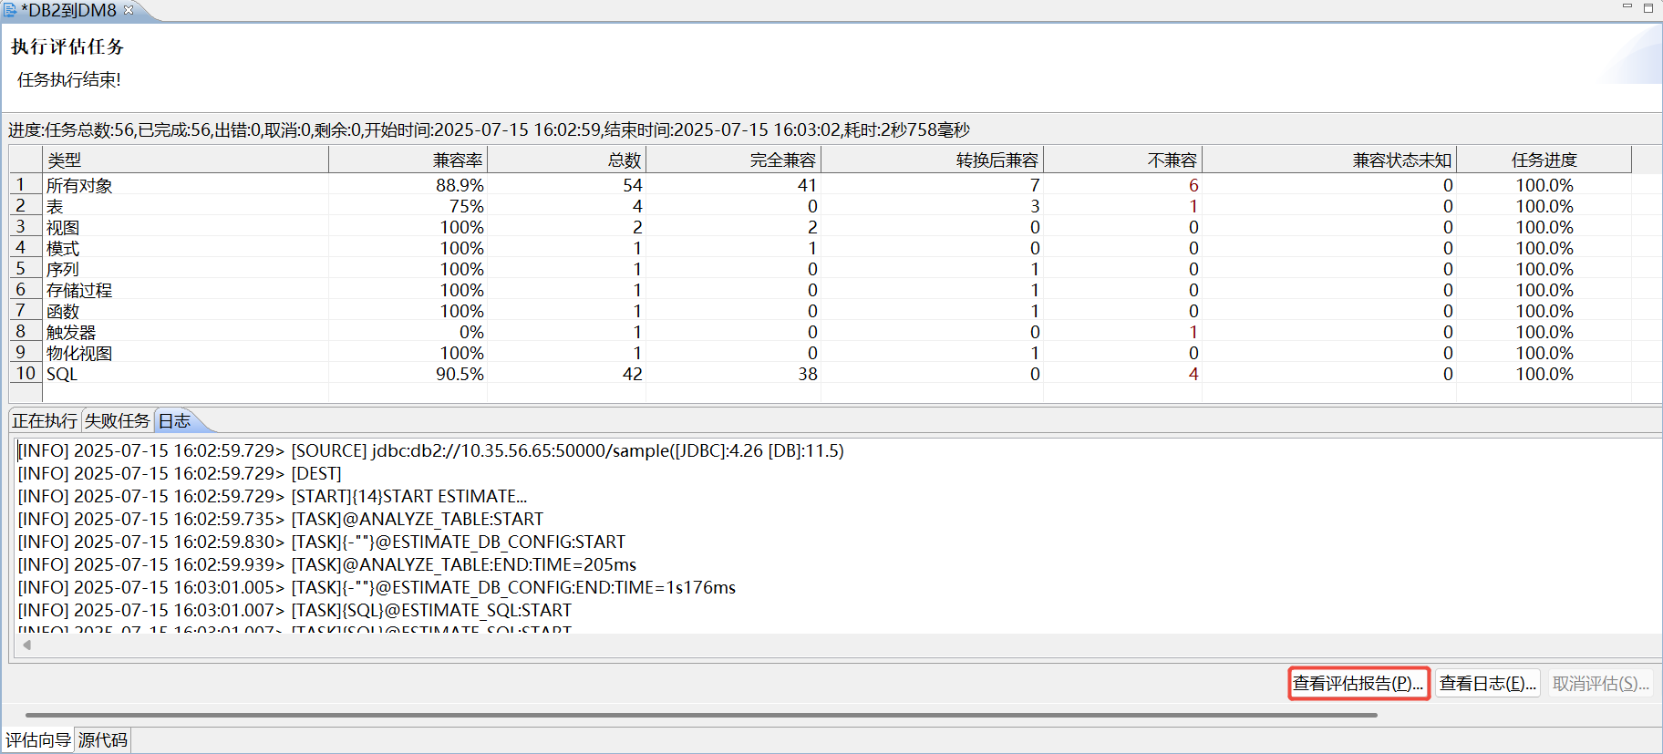The height and width of the screenshot is (754, 1663).
Task: Sort by the 兼容率 column header
Action: click(408, 160)
